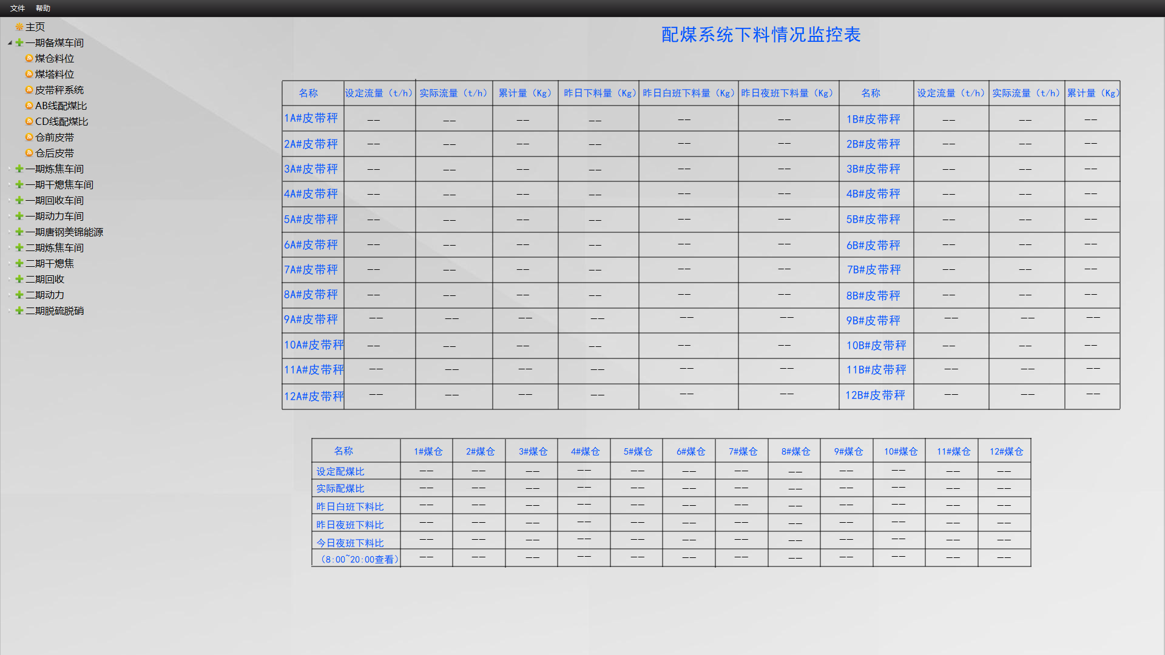Click the orange icon beside CD线配煤比
The height and width of the screenshot is (655, 1165).
coord(29,121)
